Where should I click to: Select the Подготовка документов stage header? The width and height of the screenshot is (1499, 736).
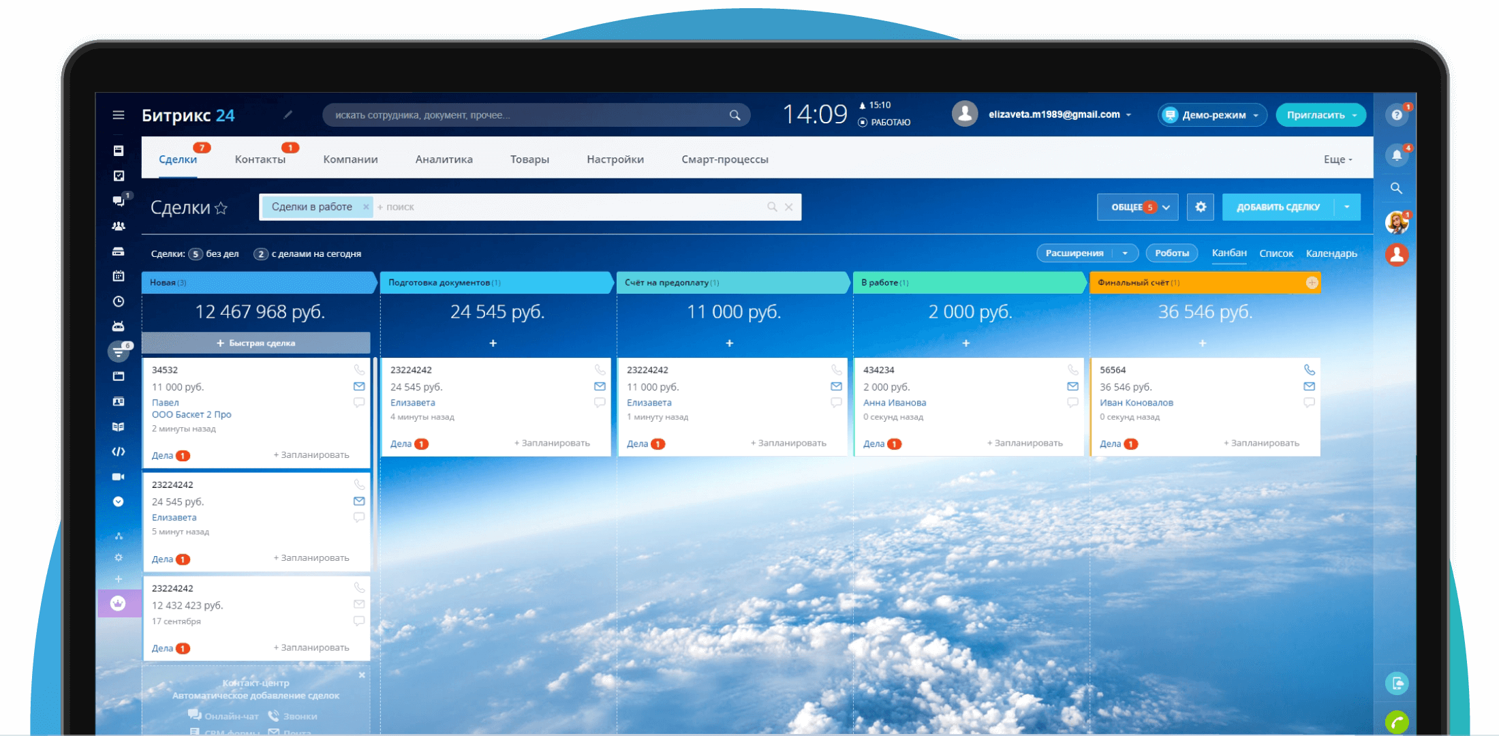click(x=496, y=282)
